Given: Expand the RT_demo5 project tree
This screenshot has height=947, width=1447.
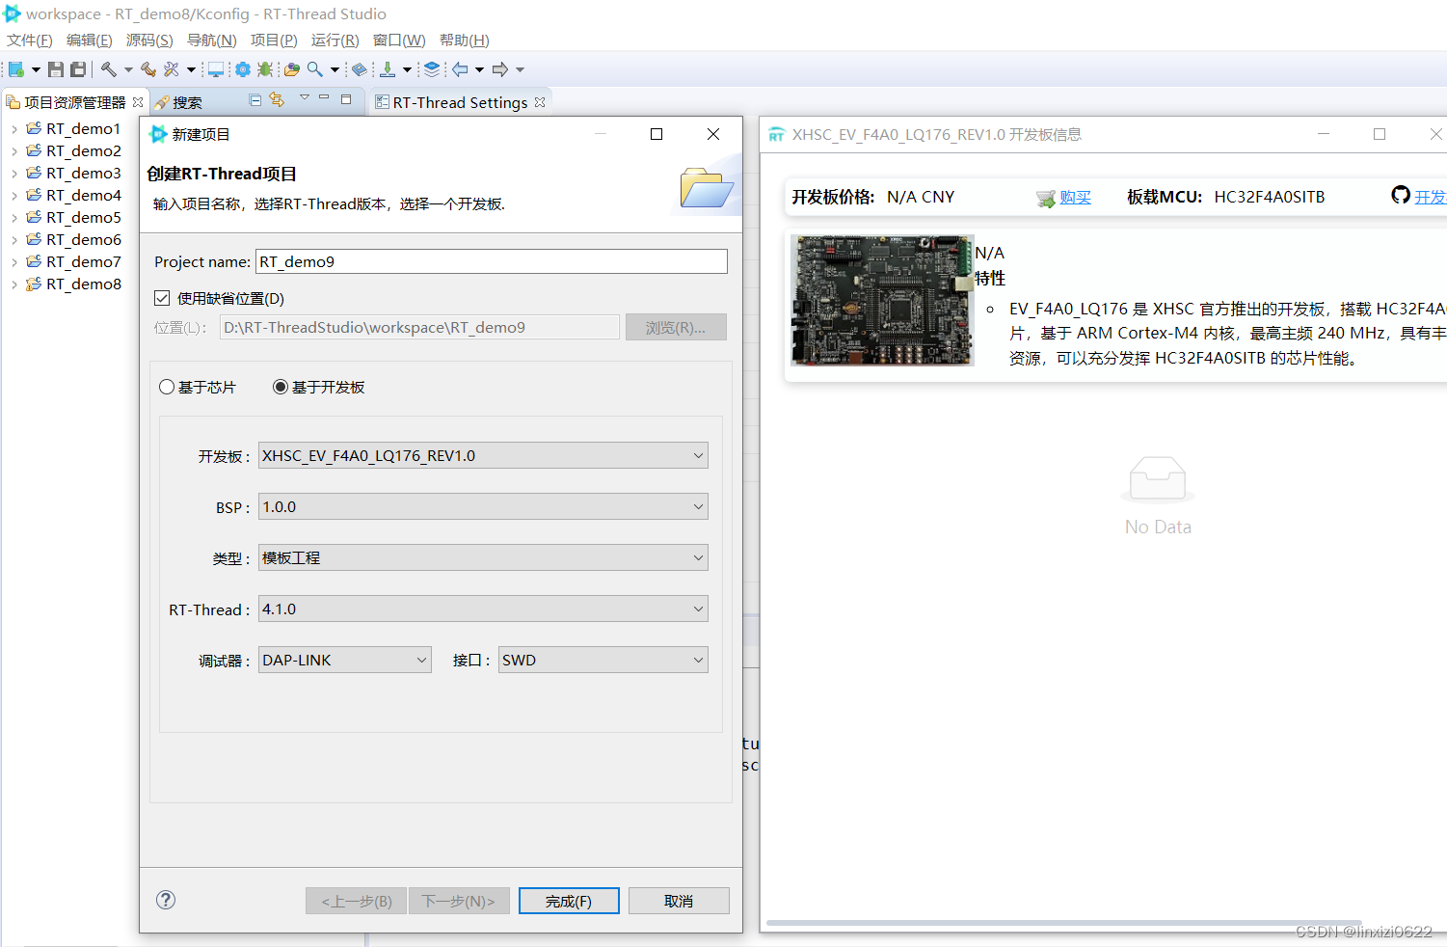Looking at the screenshot, I should (14, 217).
